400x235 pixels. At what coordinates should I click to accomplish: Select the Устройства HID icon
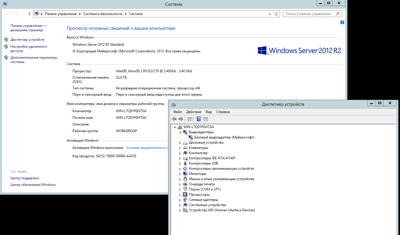tap(185, 210)
